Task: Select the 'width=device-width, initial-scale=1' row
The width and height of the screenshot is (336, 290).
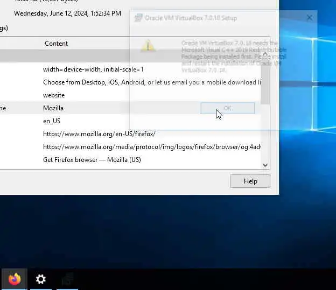Action: 130,69
